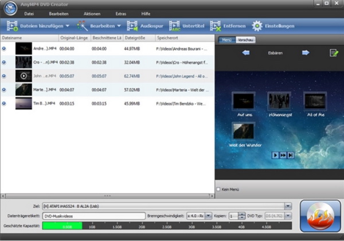Screen dimensions: 344x241
Task: Expand the Dateien hinzufügen dropdown arrow
Action: 67,26
